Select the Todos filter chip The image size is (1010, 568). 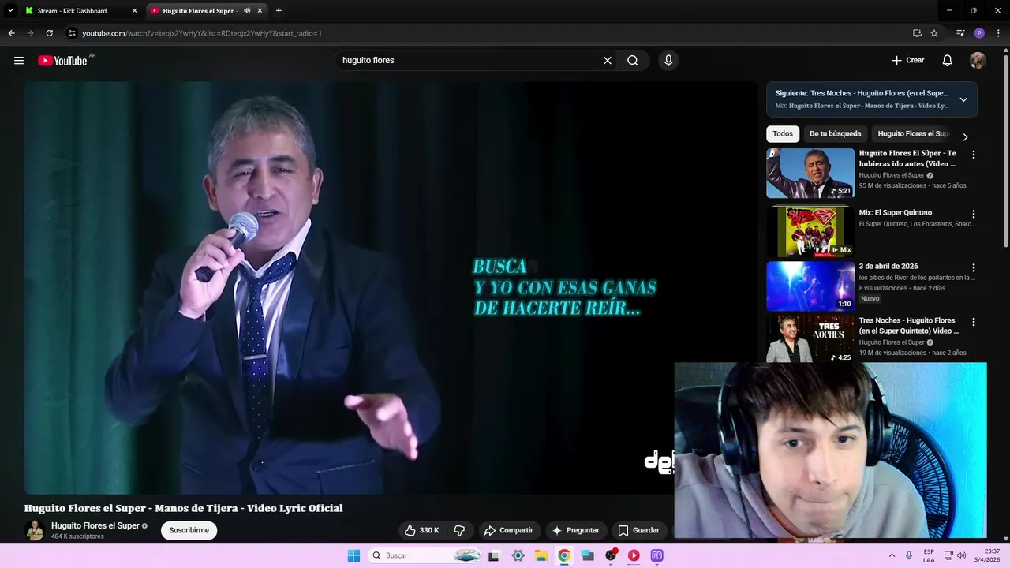coord(783,134)
